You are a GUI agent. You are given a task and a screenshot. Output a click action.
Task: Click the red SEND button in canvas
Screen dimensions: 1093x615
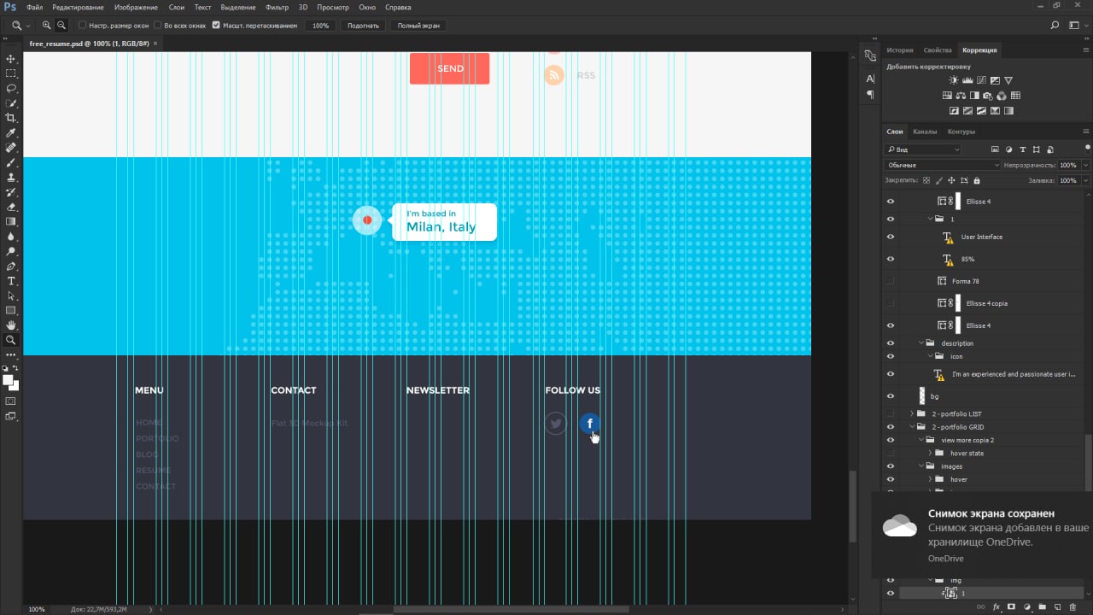[449, 68]
